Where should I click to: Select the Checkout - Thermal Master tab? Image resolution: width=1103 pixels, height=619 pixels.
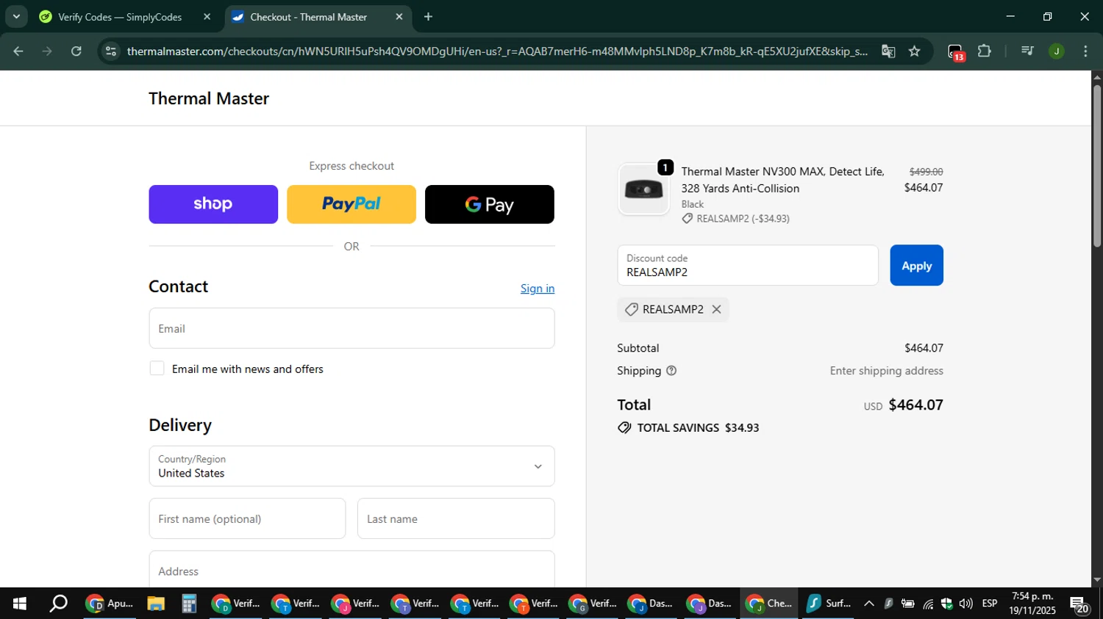pyautogui.click(x=309, y=17)
